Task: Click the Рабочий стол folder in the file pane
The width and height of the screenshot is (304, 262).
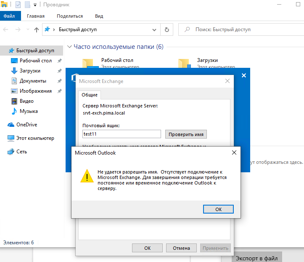Action: pyautogui.click(x=111, y=63)
